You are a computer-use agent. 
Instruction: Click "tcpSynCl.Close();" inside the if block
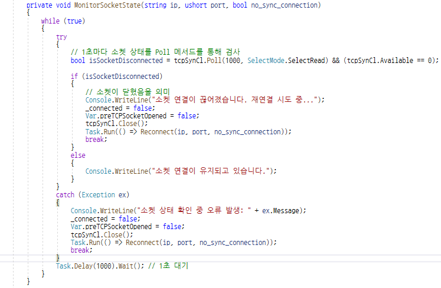coord(116,124)
